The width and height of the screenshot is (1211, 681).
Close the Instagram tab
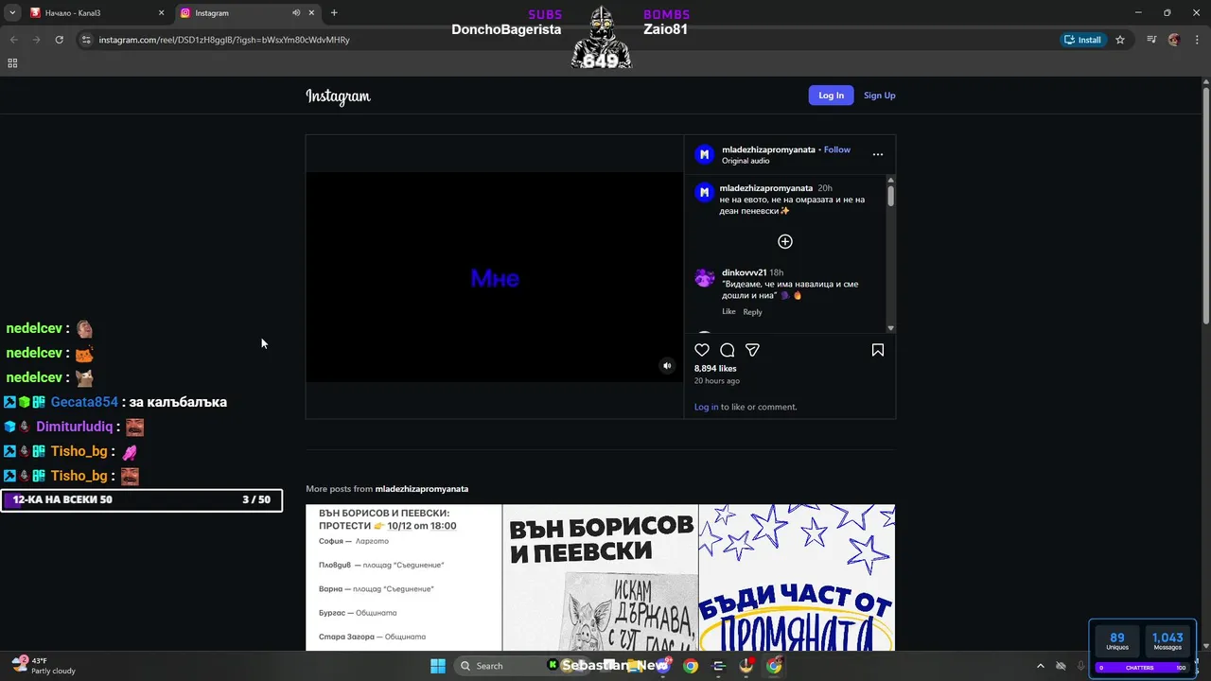coord(312,13)
